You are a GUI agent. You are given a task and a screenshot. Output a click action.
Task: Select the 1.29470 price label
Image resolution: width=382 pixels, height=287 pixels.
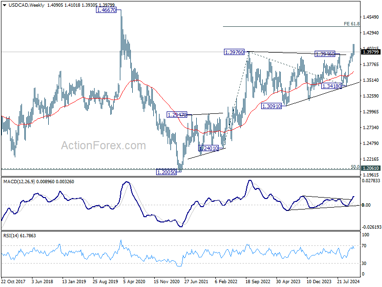[x=177, y=114]
